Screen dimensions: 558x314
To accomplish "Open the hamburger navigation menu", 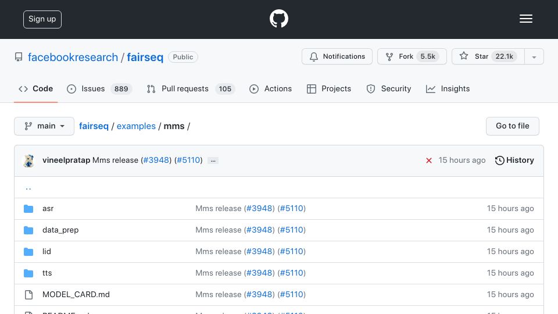I will (x=525, y=19).
